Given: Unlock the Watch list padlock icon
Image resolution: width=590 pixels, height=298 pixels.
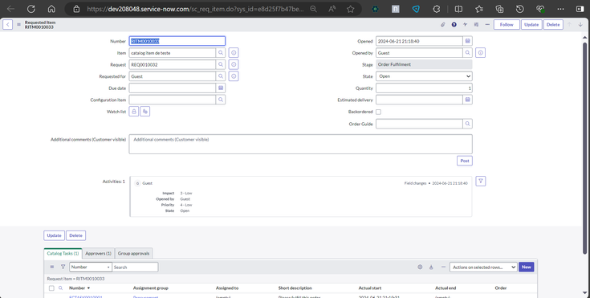Looking at the screenshot, I should pos(134,112).
